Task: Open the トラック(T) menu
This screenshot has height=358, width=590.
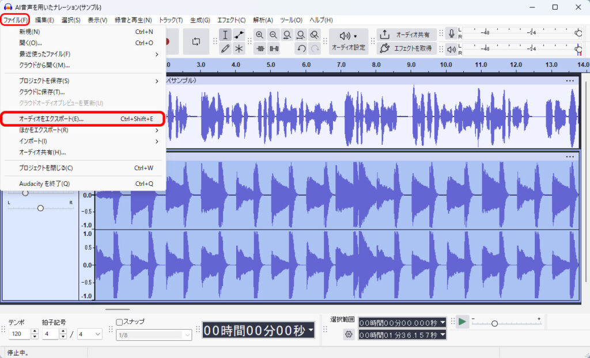Action: click(x=171, y=20)
